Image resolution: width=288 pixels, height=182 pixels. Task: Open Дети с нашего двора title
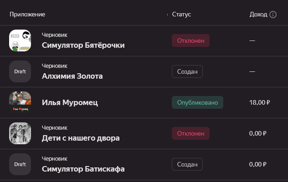(81, 138)
